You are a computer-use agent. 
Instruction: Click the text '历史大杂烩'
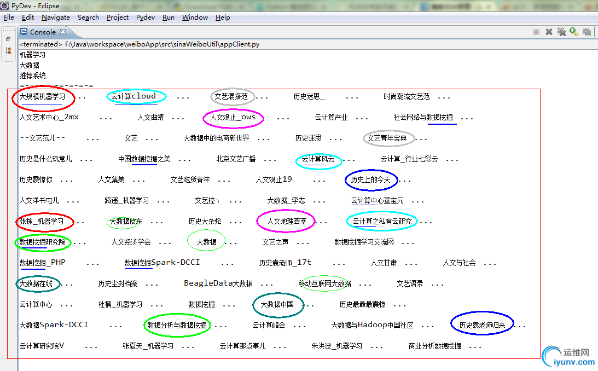[205, 221]
